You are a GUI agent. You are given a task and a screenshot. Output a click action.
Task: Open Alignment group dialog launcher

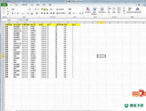tap(67, 17)
